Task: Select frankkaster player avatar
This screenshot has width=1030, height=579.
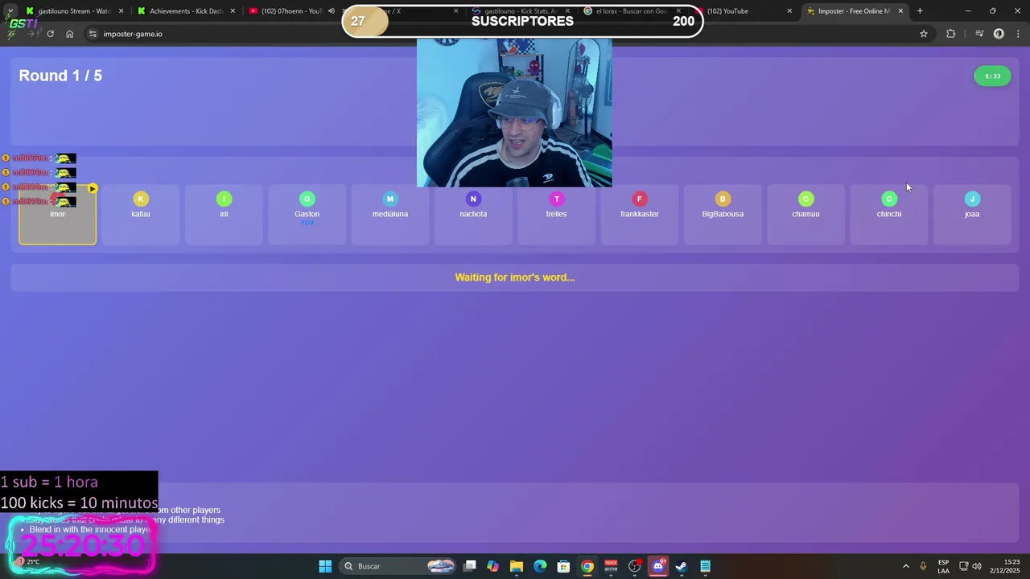Action: tap(640, 199)
